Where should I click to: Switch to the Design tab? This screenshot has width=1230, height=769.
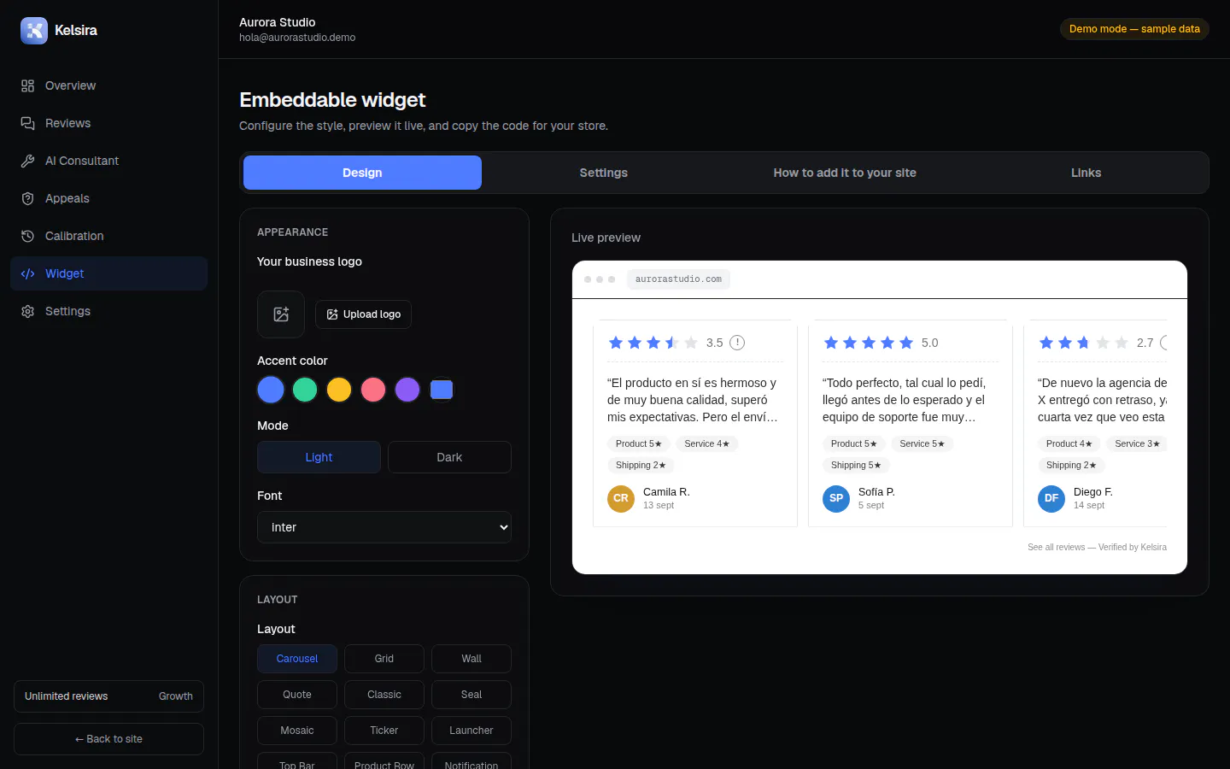point(362,173)
